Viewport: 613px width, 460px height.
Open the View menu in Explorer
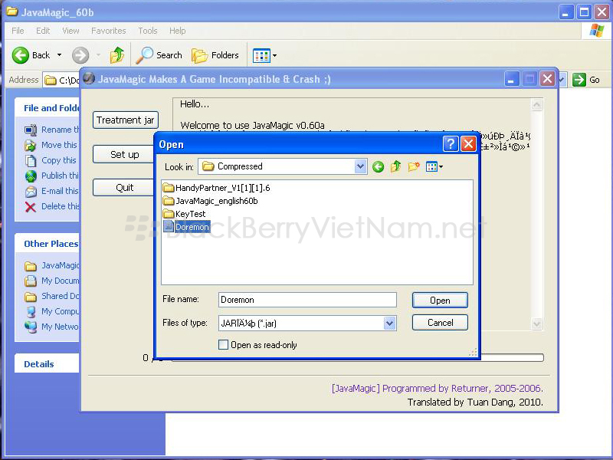coord(70,31)
